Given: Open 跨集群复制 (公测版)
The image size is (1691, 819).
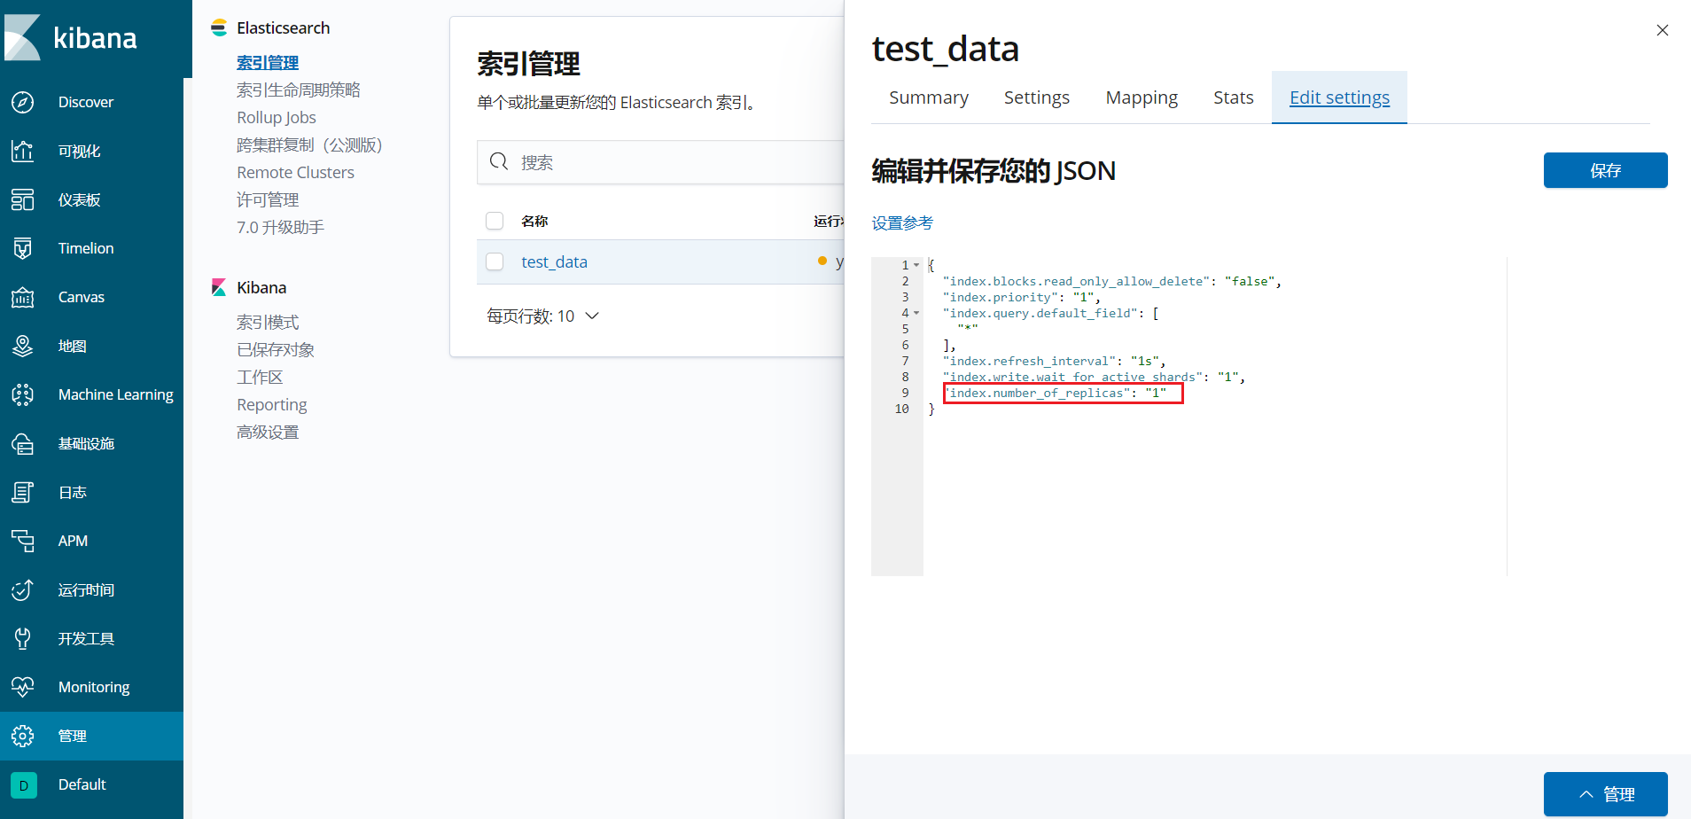Looking at the screenshot, I should click(309, 145).
